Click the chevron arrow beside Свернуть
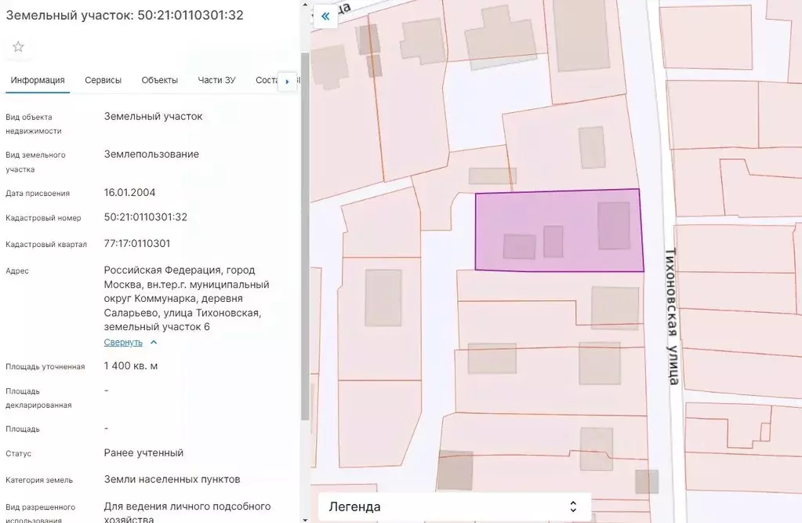802x523 pixels. (x=154, y=343)
